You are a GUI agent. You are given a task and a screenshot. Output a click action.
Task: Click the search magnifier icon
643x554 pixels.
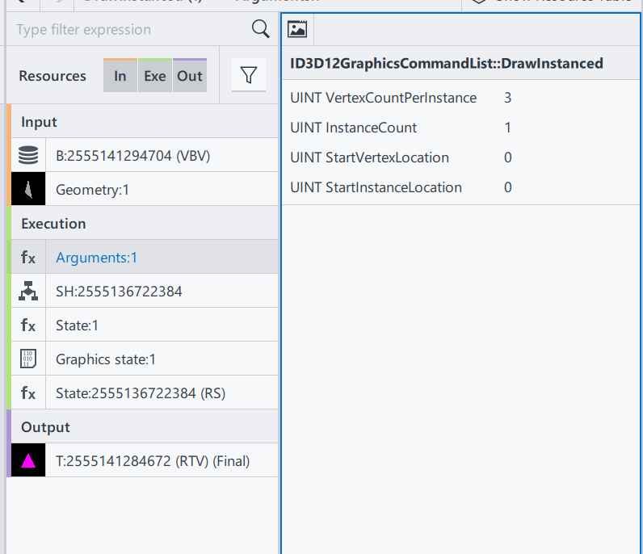(260, 29)
